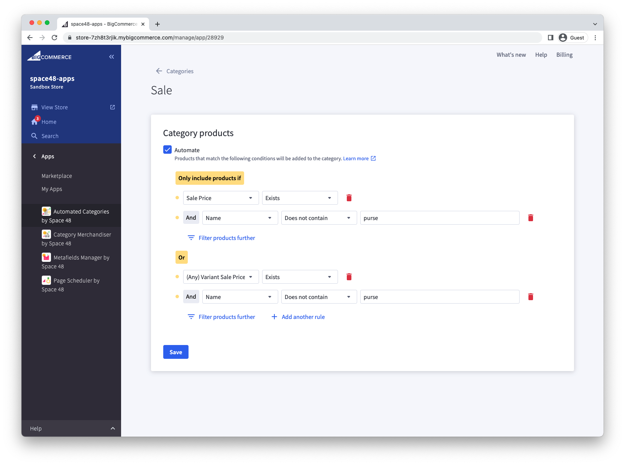Click Only include products if label
The width and height of the screenshot is (625, 465).
[x=210, y=178]
